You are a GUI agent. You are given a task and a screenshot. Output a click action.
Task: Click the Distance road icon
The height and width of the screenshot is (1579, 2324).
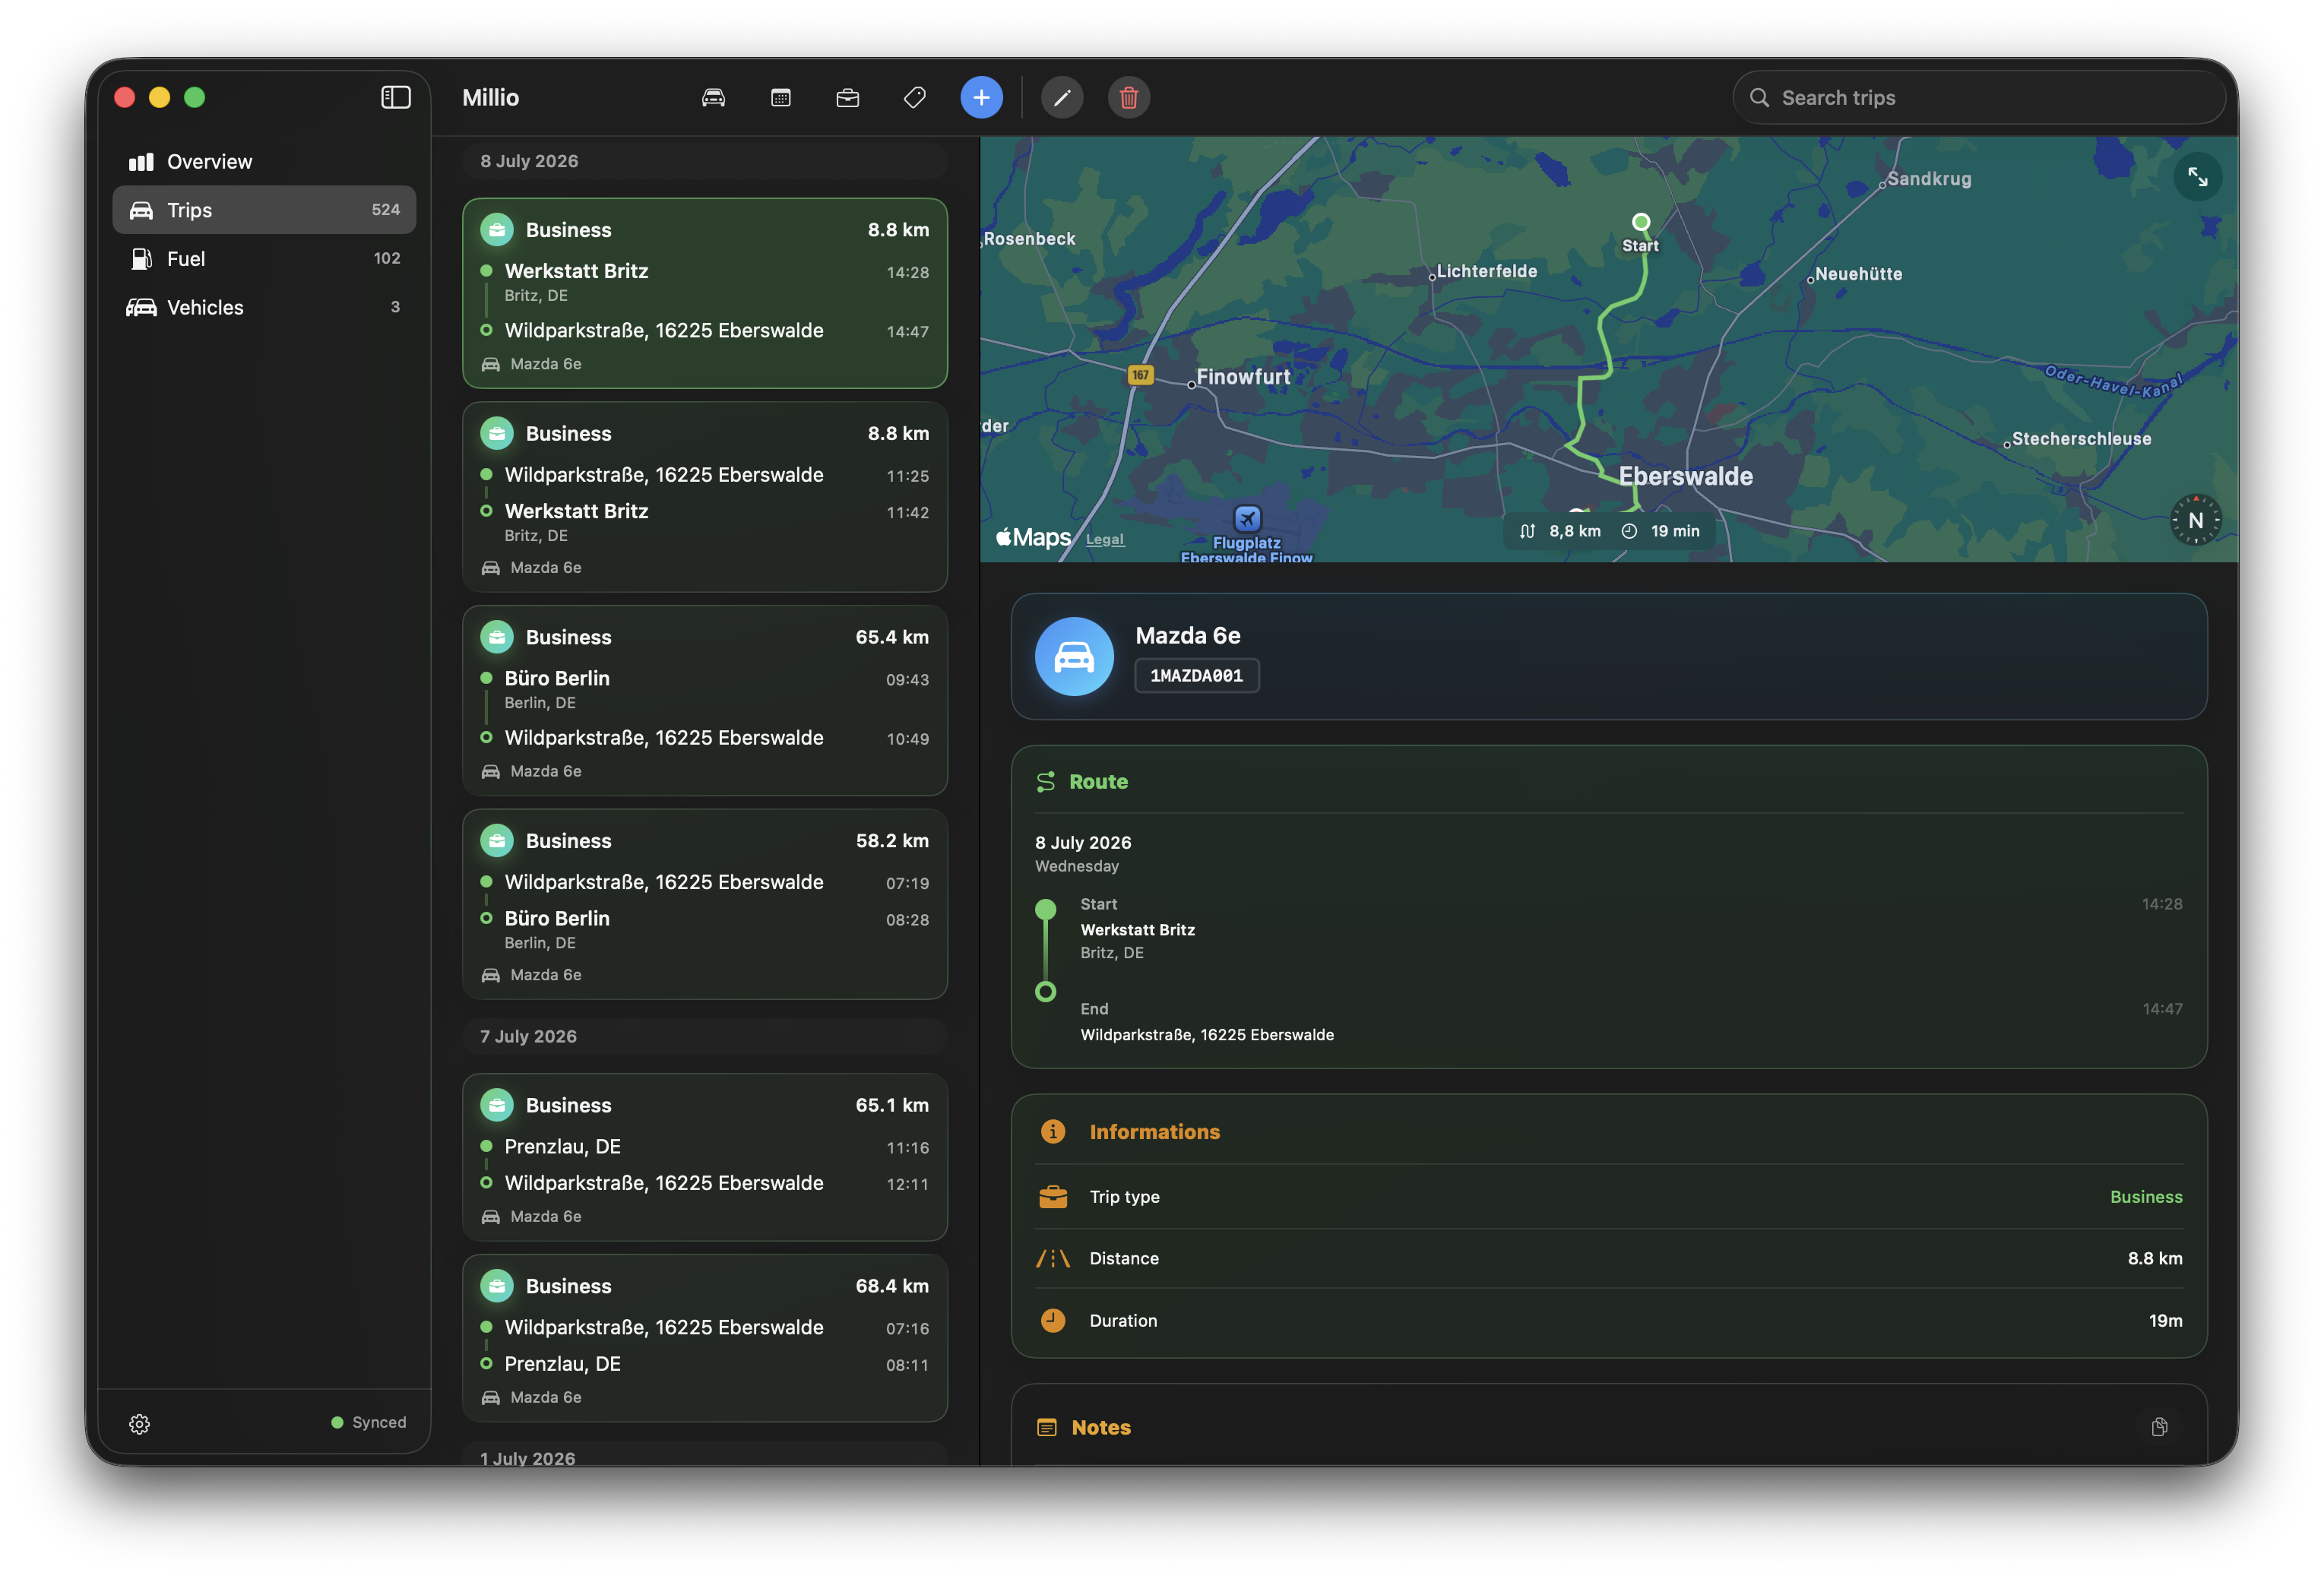point(1052,1259)
